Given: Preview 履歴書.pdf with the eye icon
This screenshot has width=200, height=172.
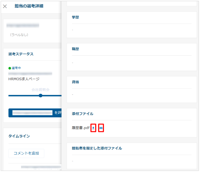Looking at the screenshot, I should (101, 128).
